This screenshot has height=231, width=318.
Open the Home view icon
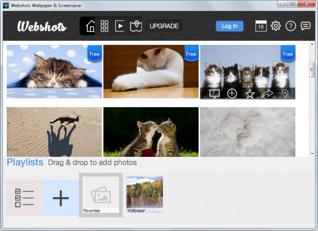click(90, 26)
